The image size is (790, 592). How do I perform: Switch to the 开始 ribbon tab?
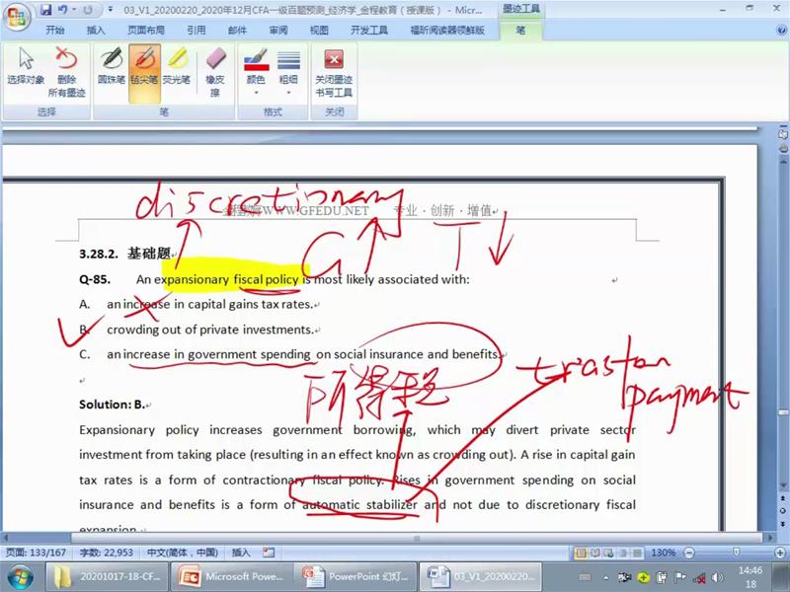pyautogui.click(x=55, y=31)
